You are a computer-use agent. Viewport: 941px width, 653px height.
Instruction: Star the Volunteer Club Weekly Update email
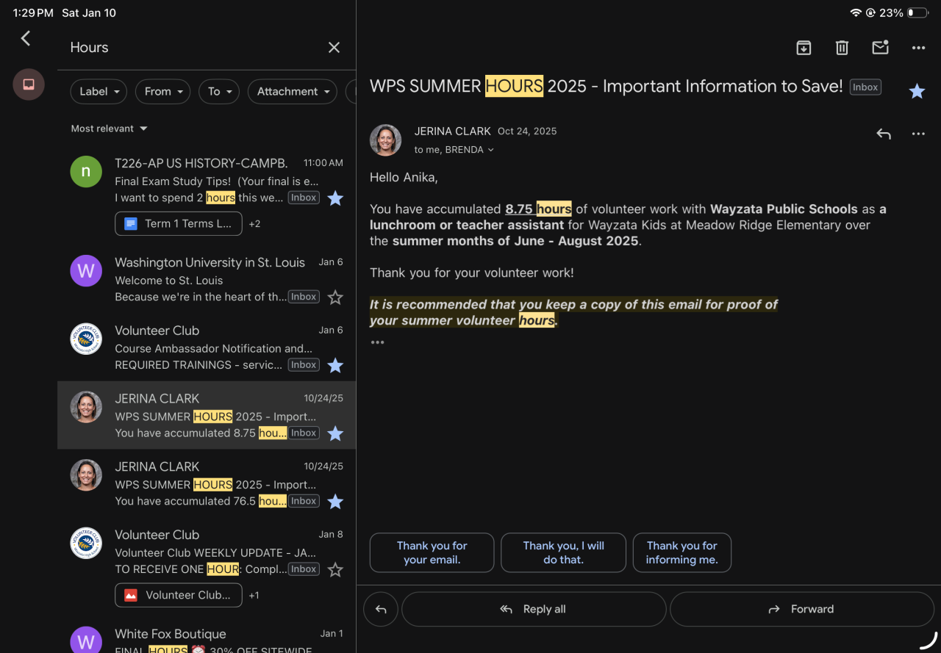click(335, 569)
